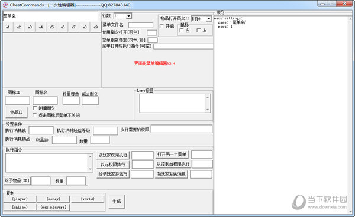Image resolution: width=355 pixels, height=217 pixels.
Task: Click the red 界面化菜单编辑器V3.4 text
Action: (x=154, y=64)
